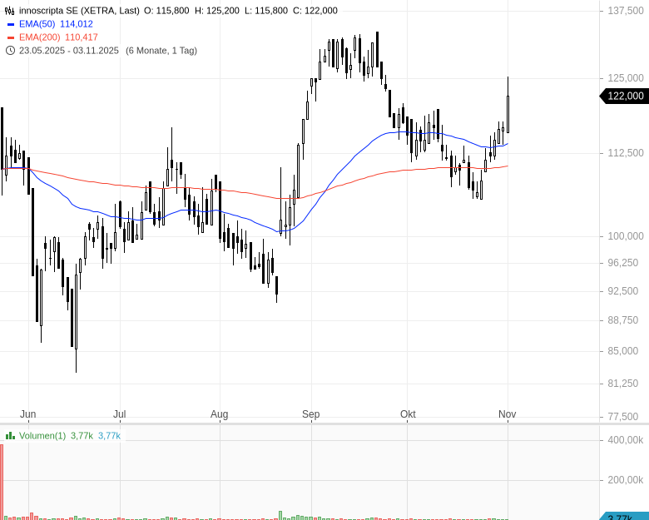Click the clock icon beside the date range
The image size is (649, 520).
10,51
